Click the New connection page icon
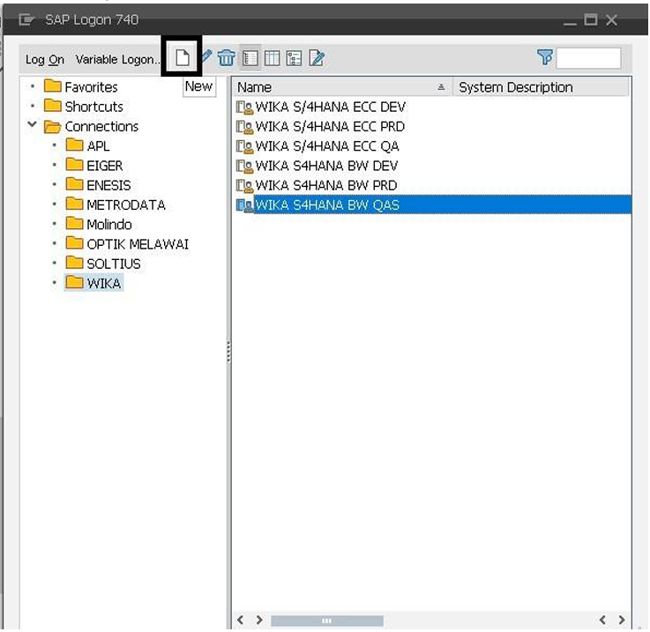 click(x=182, y=58)
